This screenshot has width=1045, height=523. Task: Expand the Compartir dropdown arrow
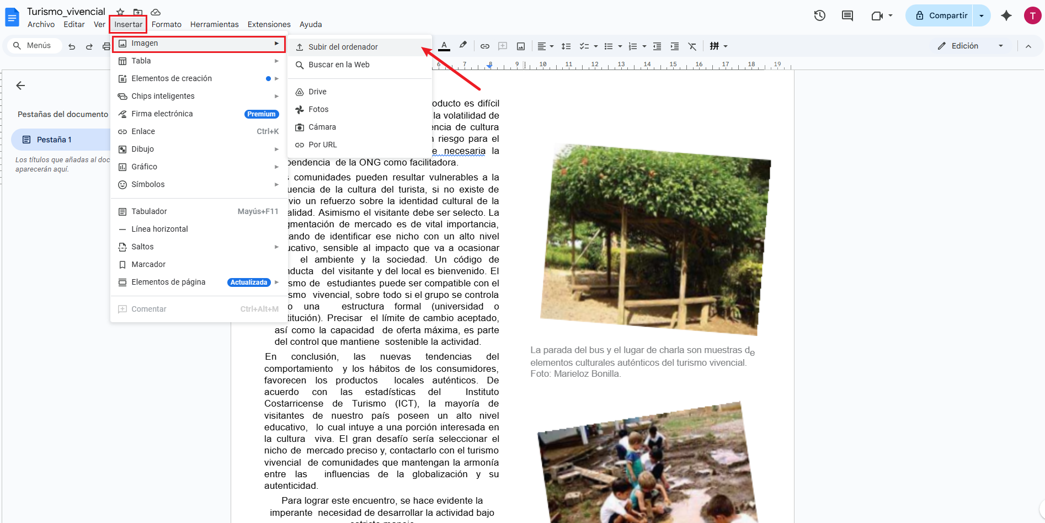coord(981,15)
